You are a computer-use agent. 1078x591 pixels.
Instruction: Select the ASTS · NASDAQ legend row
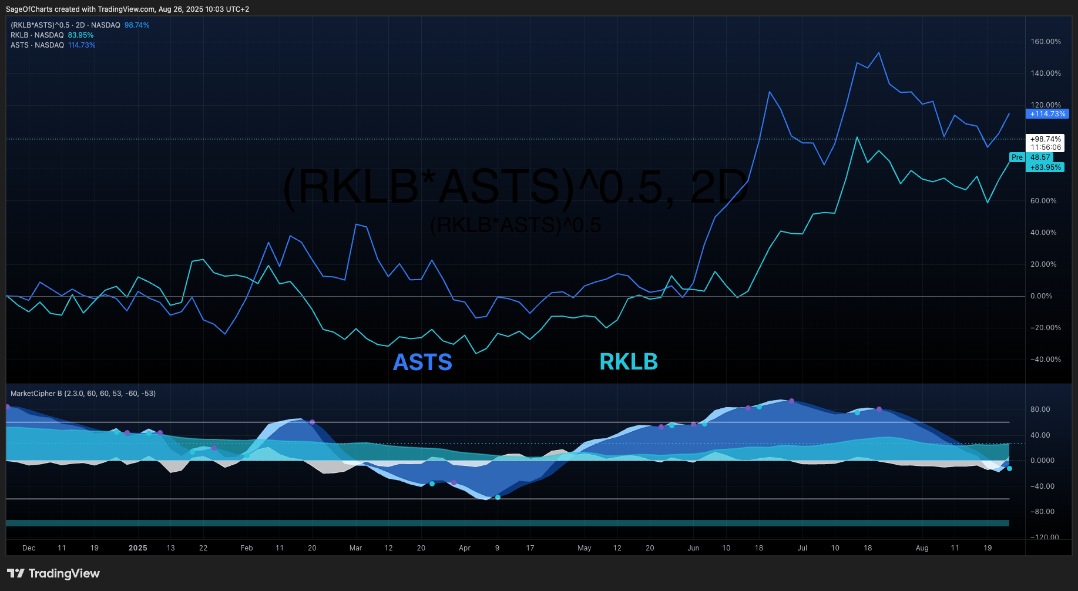coord(37,45)
